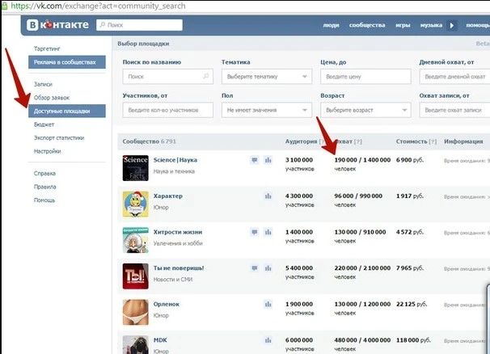Click the price 6 900 руб.
Screen dimensions: 490x354
click(x=410, y=160)
